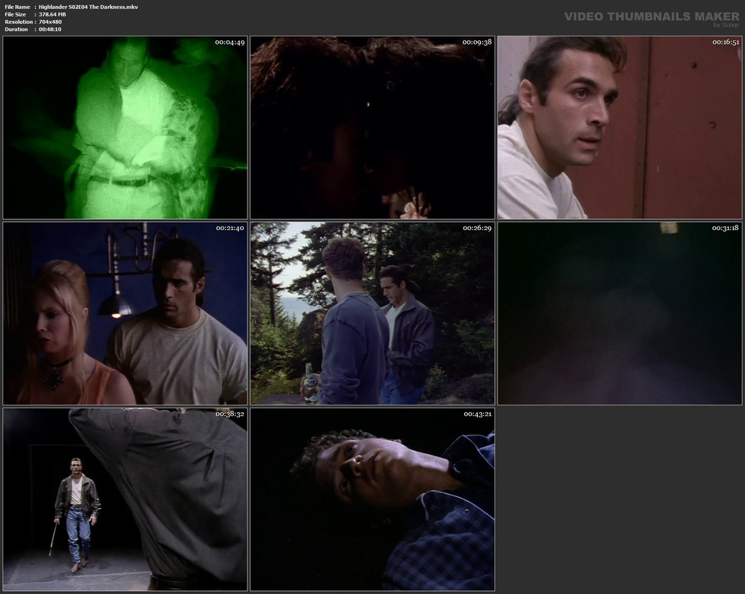Screen dimensions: 745x594
Task: Click the timestamp '00:16:51' overlay
Action: (726, 42)
